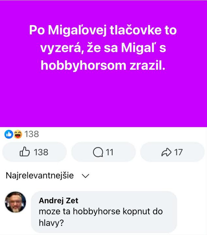The height and width of the screenshot is (235, 207).
Task: Click the comment text about hobbyhorse kopnut
Action: (x=101, y=217)
